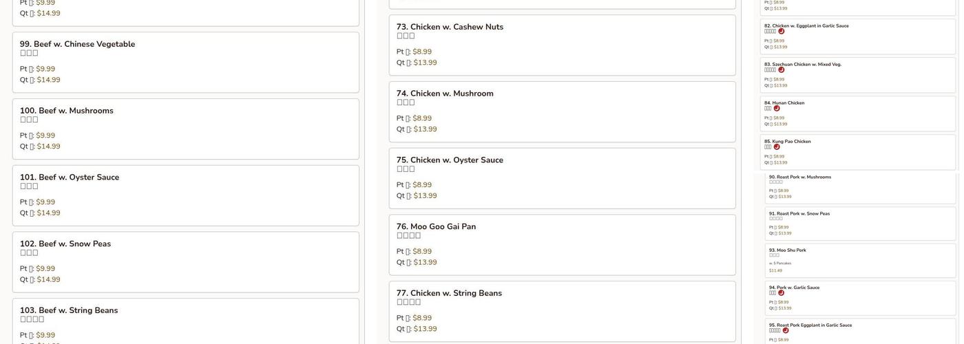The width and height of the screenshot is (964, 344).
Task: Click pint price for Beef w. Mushrooms
Action: pos(45,136)
